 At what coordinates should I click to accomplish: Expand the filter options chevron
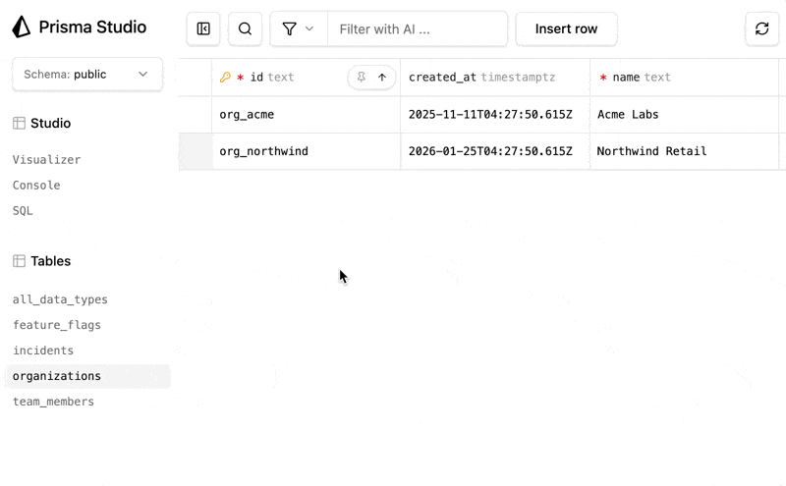click(309, 29)
